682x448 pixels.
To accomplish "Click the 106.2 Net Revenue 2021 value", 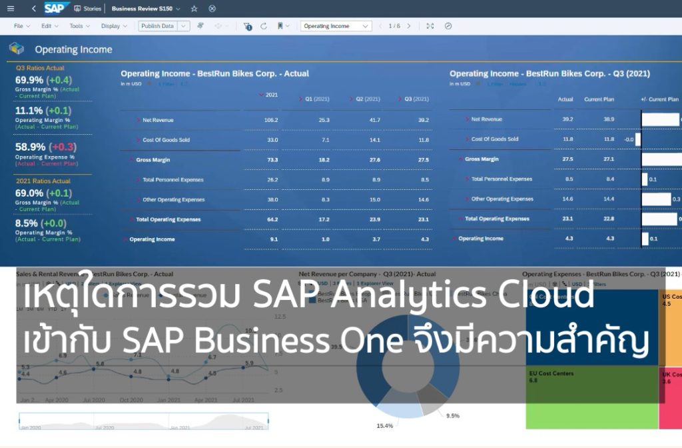I will tap(271, 120).
